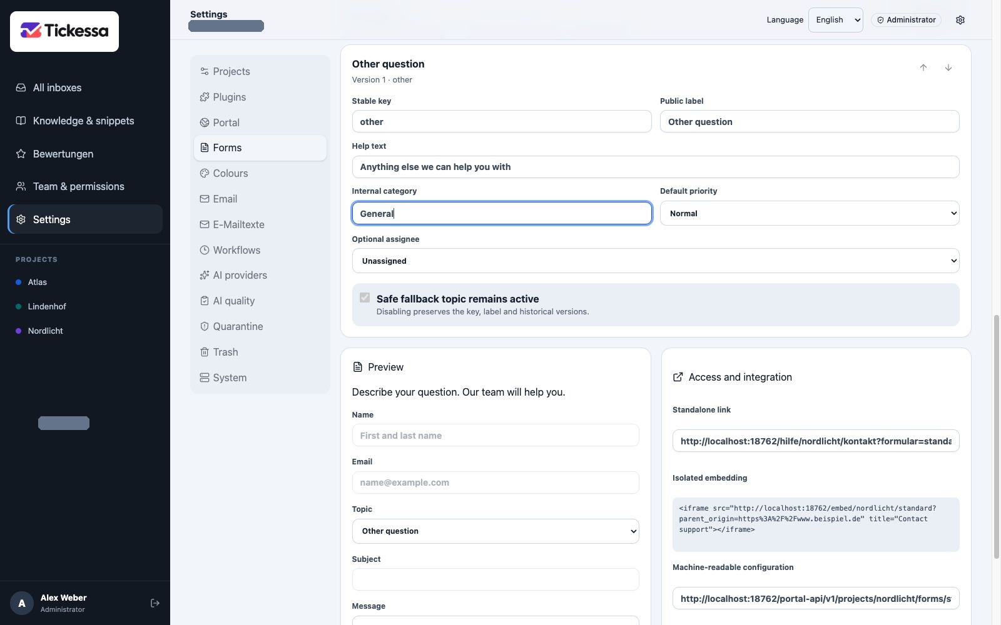Viewport: 1001px width, 625px height.
Task: Open the Lindenhof project
Action: coord(85,306)
